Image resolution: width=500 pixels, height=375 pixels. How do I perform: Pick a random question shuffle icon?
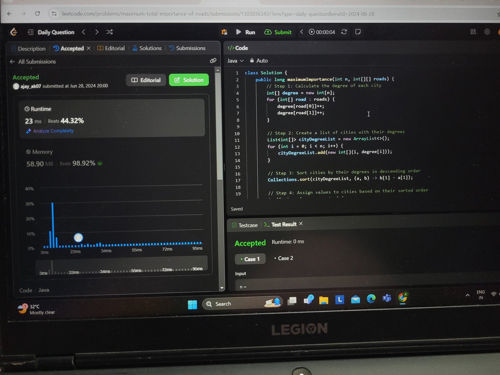click(110, 32)
